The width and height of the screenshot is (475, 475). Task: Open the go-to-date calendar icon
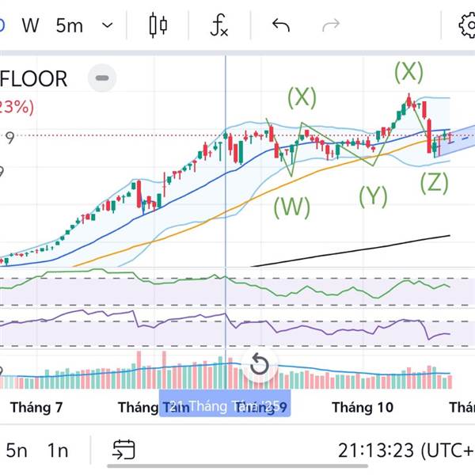123,450
